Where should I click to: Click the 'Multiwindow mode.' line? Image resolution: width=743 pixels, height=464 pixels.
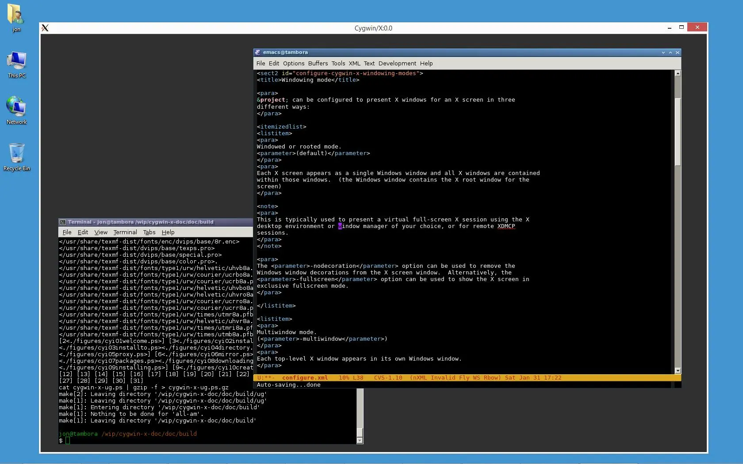click(x=287, y=332)
